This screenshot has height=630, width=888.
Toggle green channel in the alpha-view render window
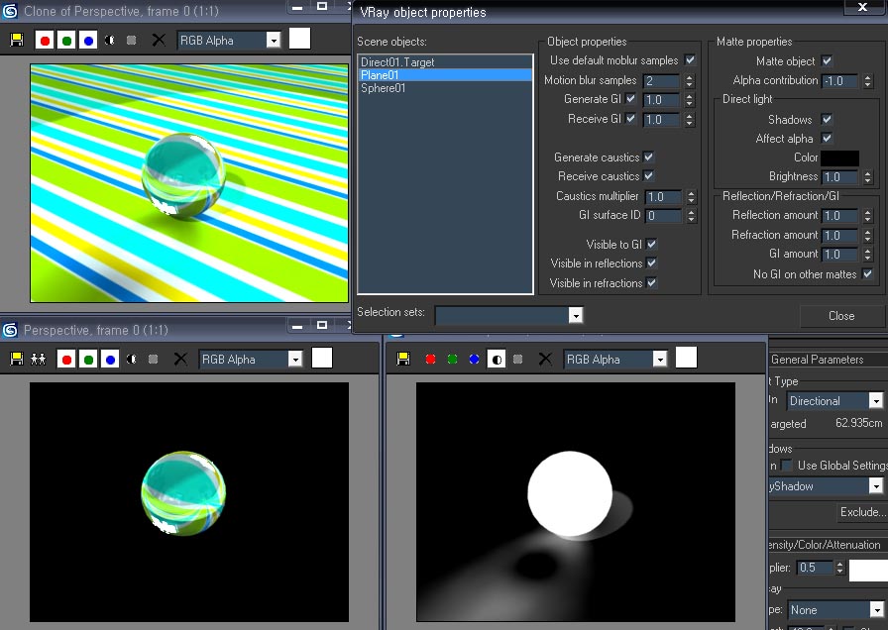pos(452,360)
